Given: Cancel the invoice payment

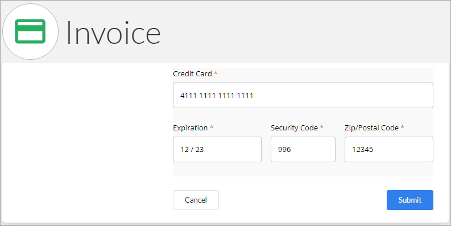Looking at the screenshot, I should (x=196, y=200).
